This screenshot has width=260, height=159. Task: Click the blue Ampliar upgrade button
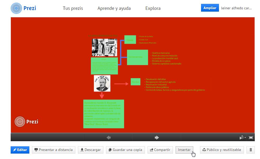(x=210, y=8)
